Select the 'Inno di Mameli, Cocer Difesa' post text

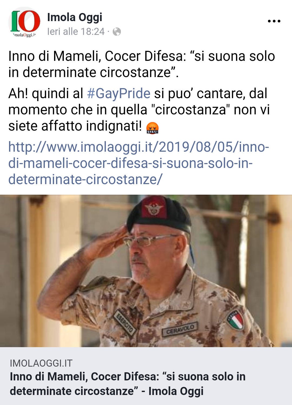pos(142,64)
